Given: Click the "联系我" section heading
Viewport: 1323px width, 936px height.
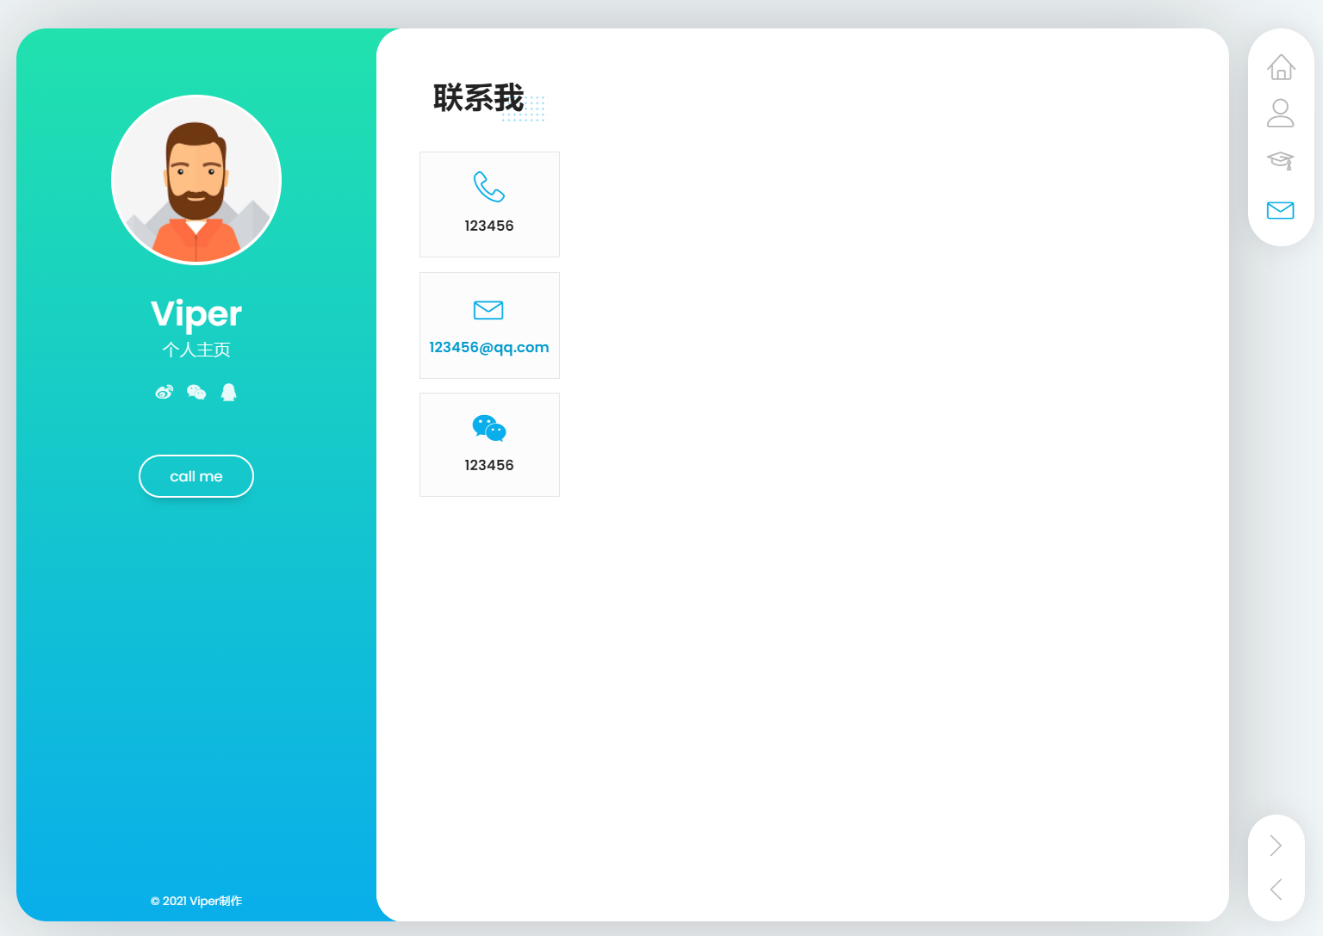Looking at the screenshot, I should coord(478,98).
